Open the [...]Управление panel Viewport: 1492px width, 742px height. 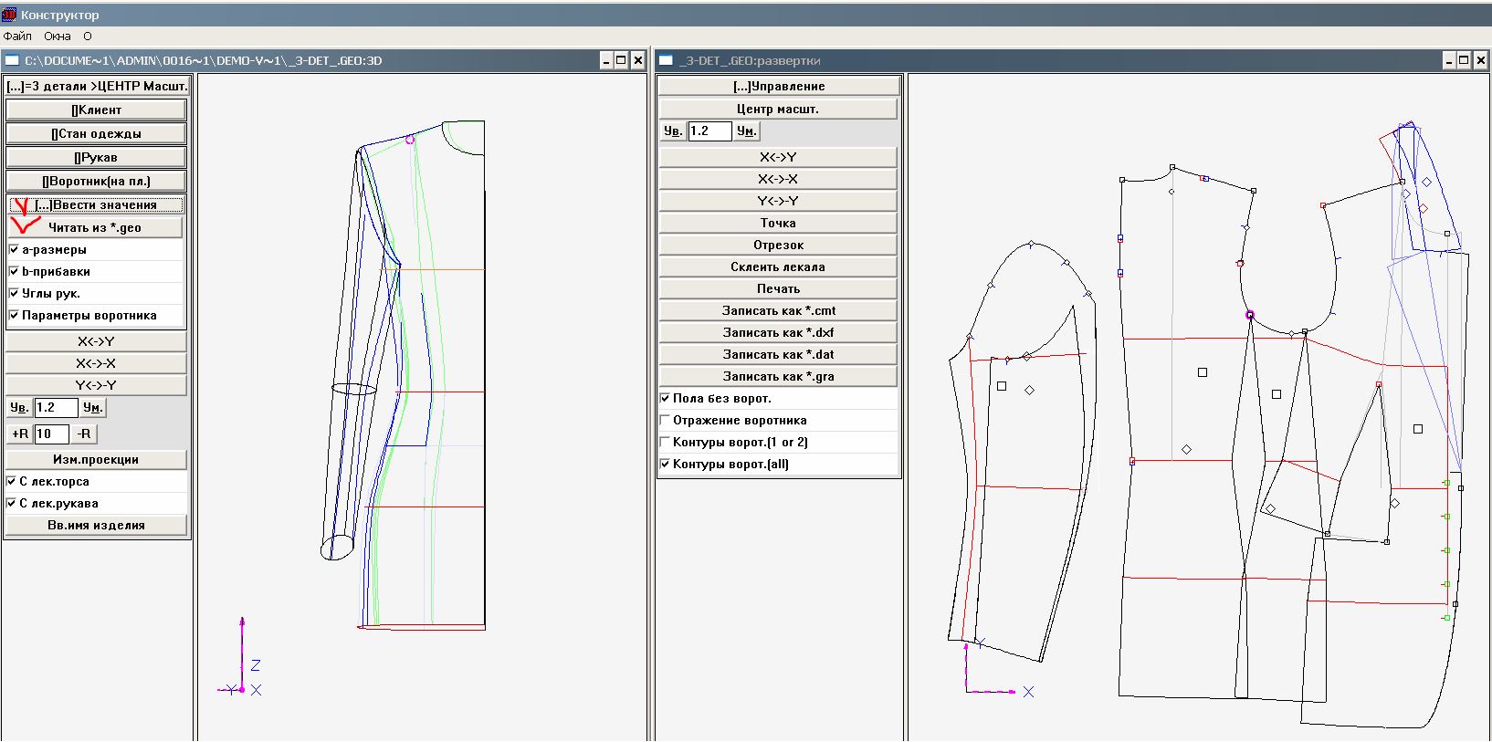point(778,86)
